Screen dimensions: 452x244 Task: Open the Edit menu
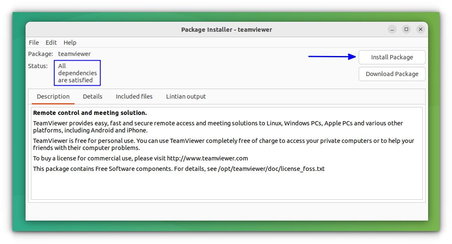pyautogui.click(x=51, y=42)
